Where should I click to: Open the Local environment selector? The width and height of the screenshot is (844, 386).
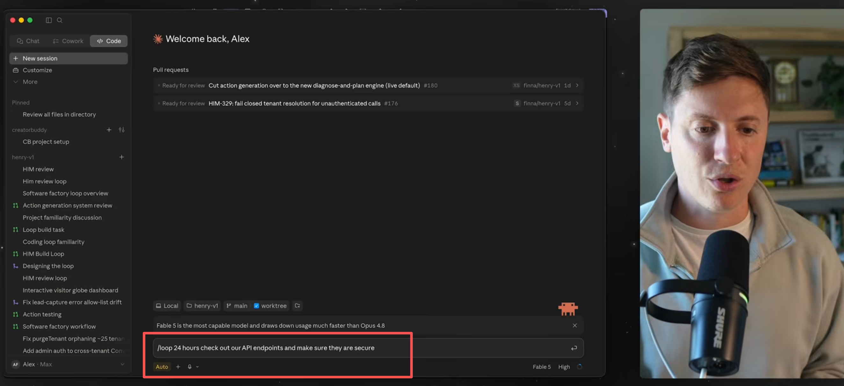(167, 306)
